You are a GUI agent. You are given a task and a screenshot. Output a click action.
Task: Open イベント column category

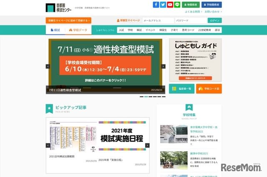coord(151,30)
